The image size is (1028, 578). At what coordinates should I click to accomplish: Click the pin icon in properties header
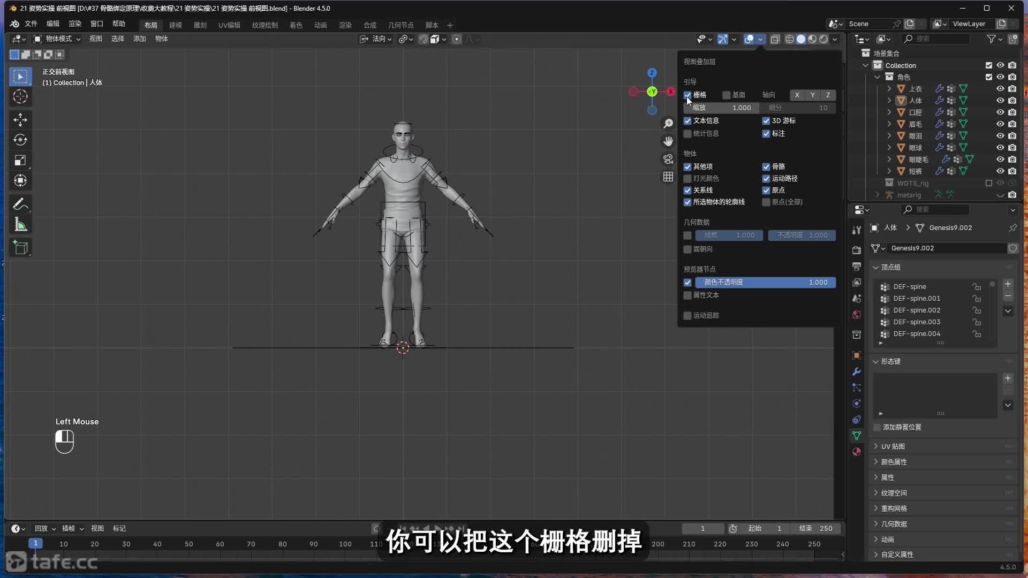coord(1012,228)
